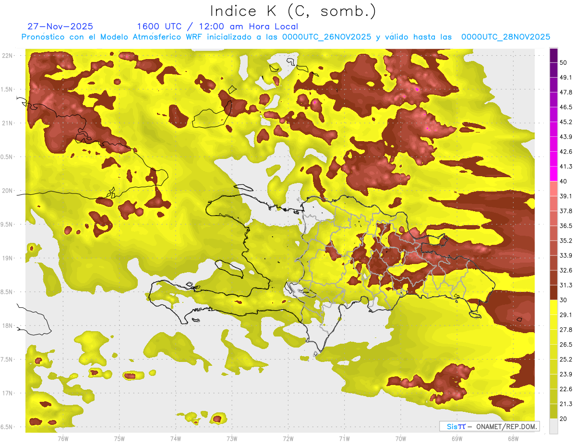Click the color scale value "36.5"
576x445 pixels.
pyautogui.click(x=566, y=226)
